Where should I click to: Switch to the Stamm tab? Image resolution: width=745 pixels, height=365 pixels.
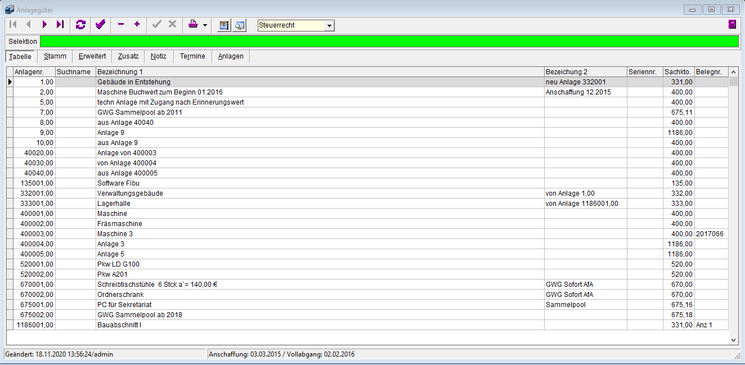pos(55,56)
